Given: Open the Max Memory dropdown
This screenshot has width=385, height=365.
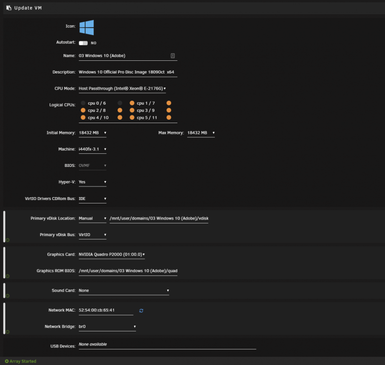Looking at the screenshot, I should click(x=201, y=133).
